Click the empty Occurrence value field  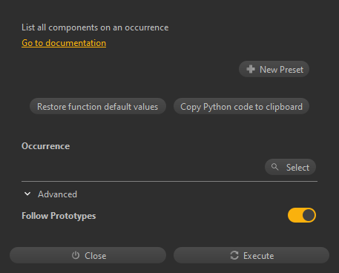click(x=142, y=167)
